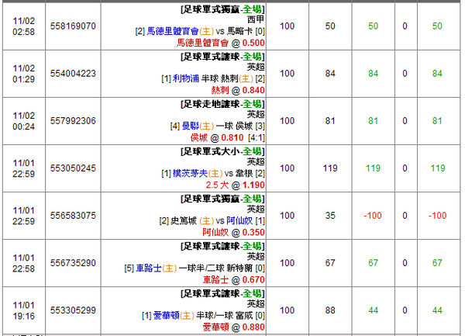Click the blue 阿仙奴 team name in match line

click(x=239, y=221)
